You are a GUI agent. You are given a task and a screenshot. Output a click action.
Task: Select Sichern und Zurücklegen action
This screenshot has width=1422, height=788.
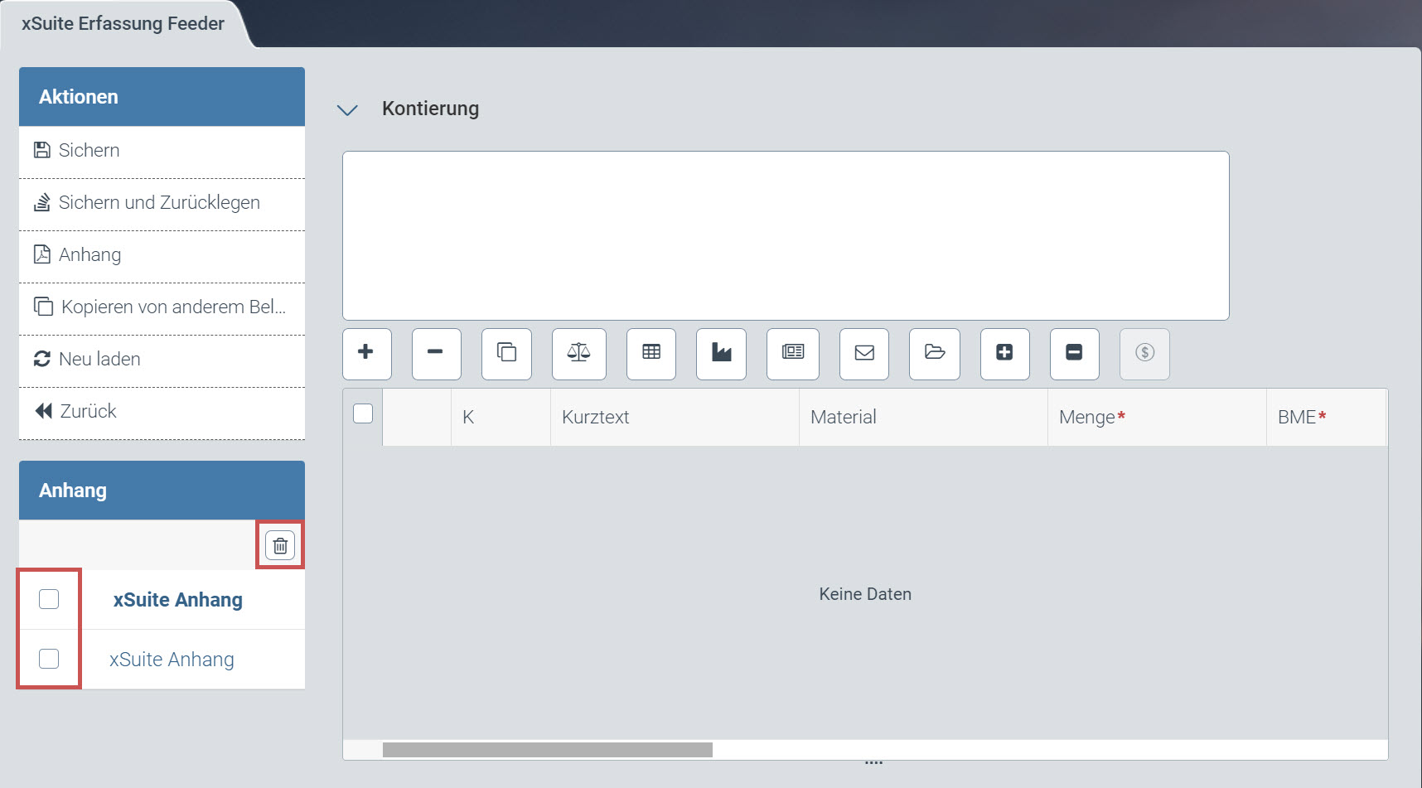[159, 203]
